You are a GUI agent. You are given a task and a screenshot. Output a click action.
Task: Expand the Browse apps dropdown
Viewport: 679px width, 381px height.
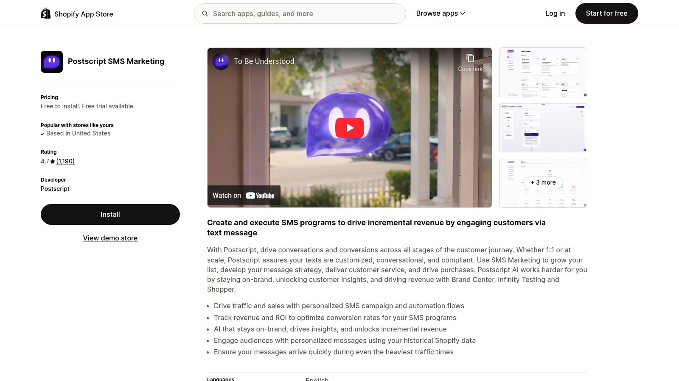[441, 14]
